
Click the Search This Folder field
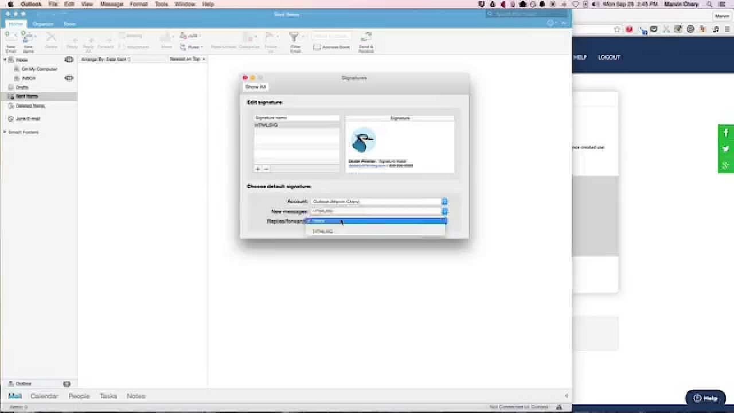tap(526, 13)
